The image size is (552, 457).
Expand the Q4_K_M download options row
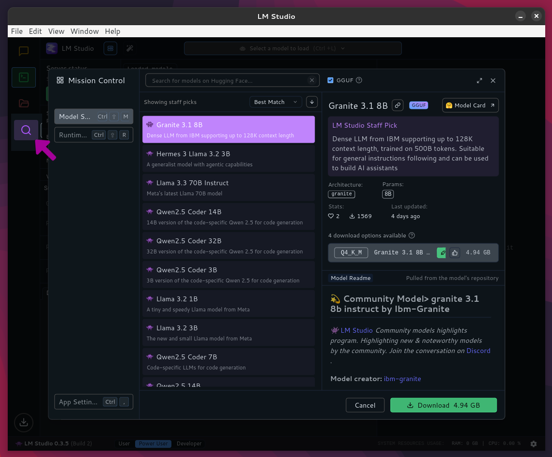coord(414,253)
